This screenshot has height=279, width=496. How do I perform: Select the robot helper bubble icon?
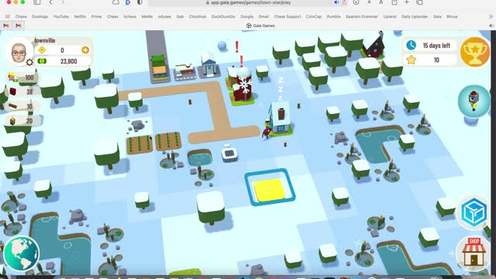pyautogui.click(x=474, y=102)
